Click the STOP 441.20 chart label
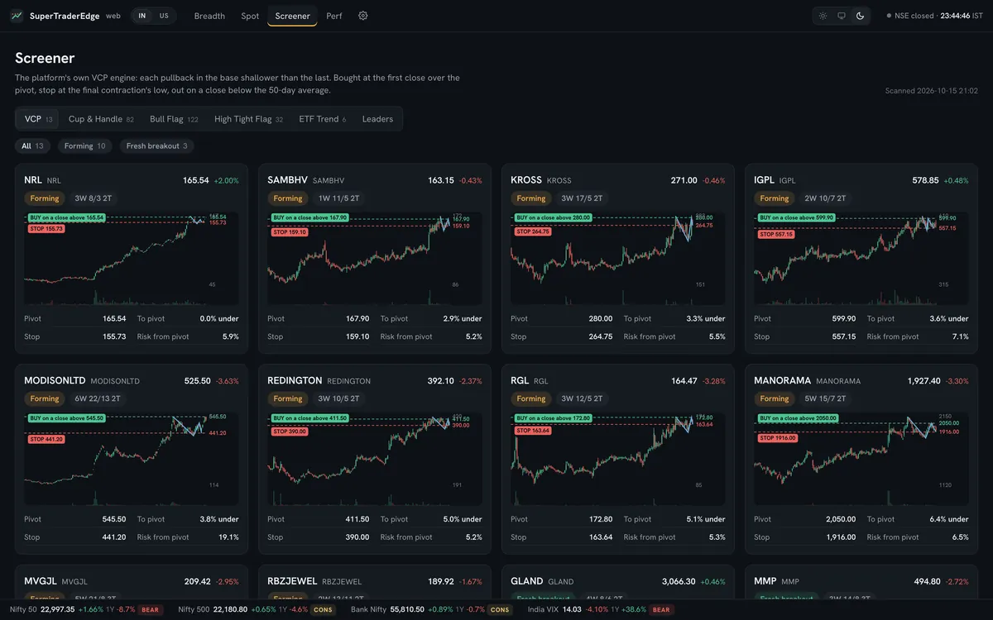This screenshot has height=620, width=993. pyautogui.click(x=46, y=439)
